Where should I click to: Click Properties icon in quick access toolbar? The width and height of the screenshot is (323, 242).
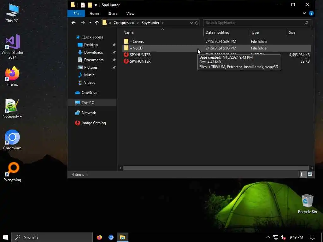click(x=83, y=5)
